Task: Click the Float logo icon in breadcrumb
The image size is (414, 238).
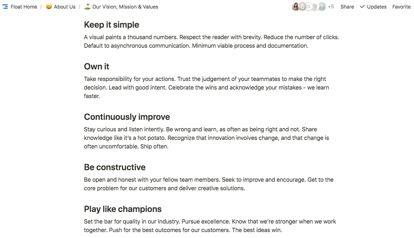Action: coord(5,7)
